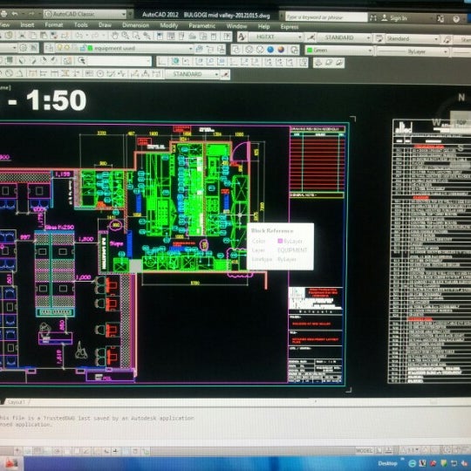Switch to the Layout1 tab
Image resolution: width=471 pixels, height=471 pixels.
click(16, 401)
